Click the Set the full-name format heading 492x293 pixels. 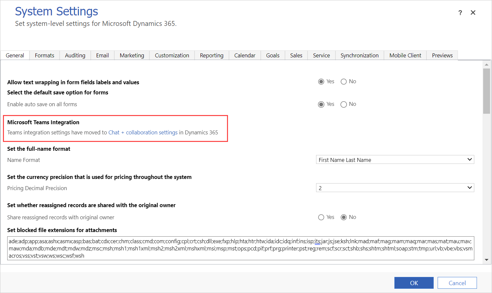click(39, 149)
